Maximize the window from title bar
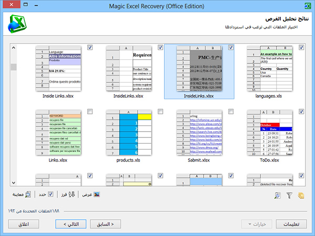 (26, 4)
